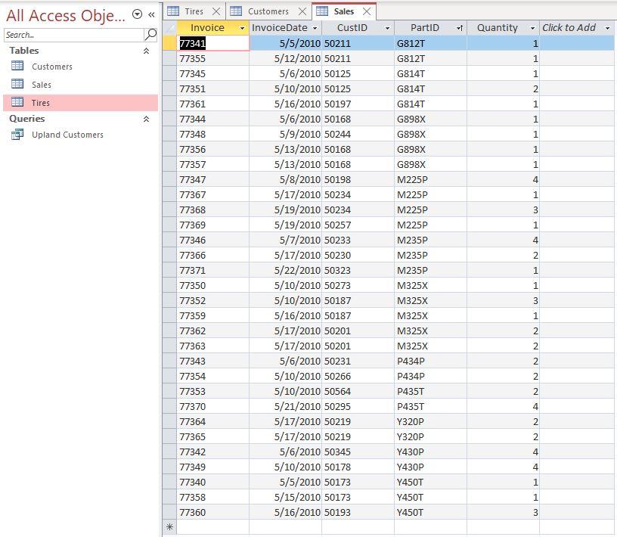The width and height of the screenshot is (617, 537).
Task: Click the search magnifier icon in navigation pane
Action: (151, 35)
